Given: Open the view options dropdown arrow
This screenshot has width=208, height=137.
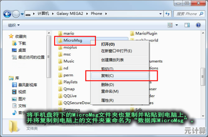Looking at the screenshot, I should coord(177,25).
